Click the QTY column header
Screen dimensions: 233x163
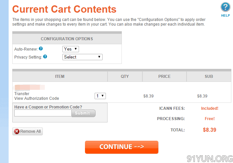click(x=125, y=77)
